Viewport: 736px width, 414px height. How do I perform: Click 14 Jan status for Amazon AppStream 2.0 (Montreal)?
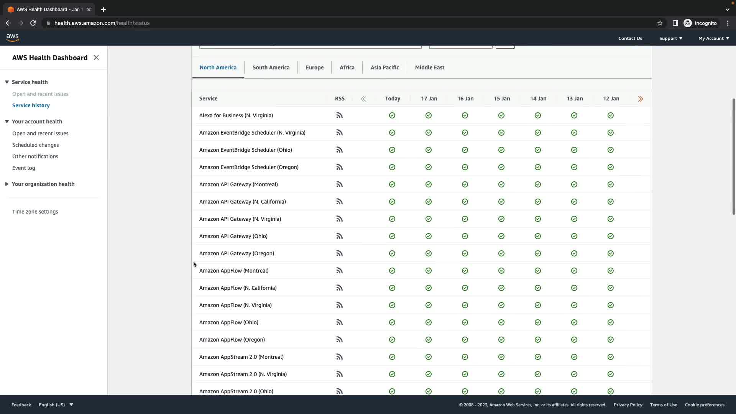coord(537,357)
